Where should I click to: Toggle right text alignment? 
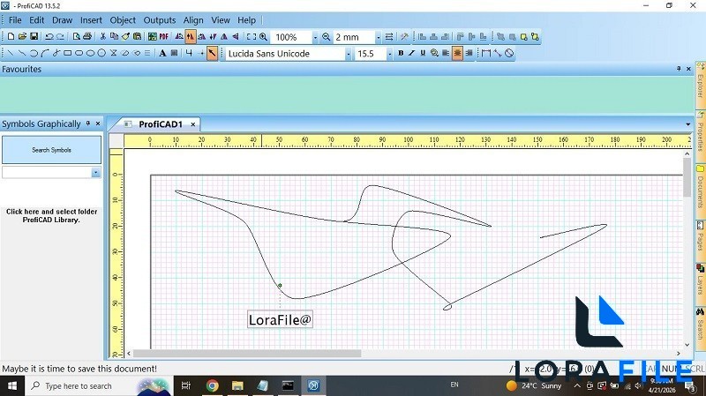pos(469,53)
